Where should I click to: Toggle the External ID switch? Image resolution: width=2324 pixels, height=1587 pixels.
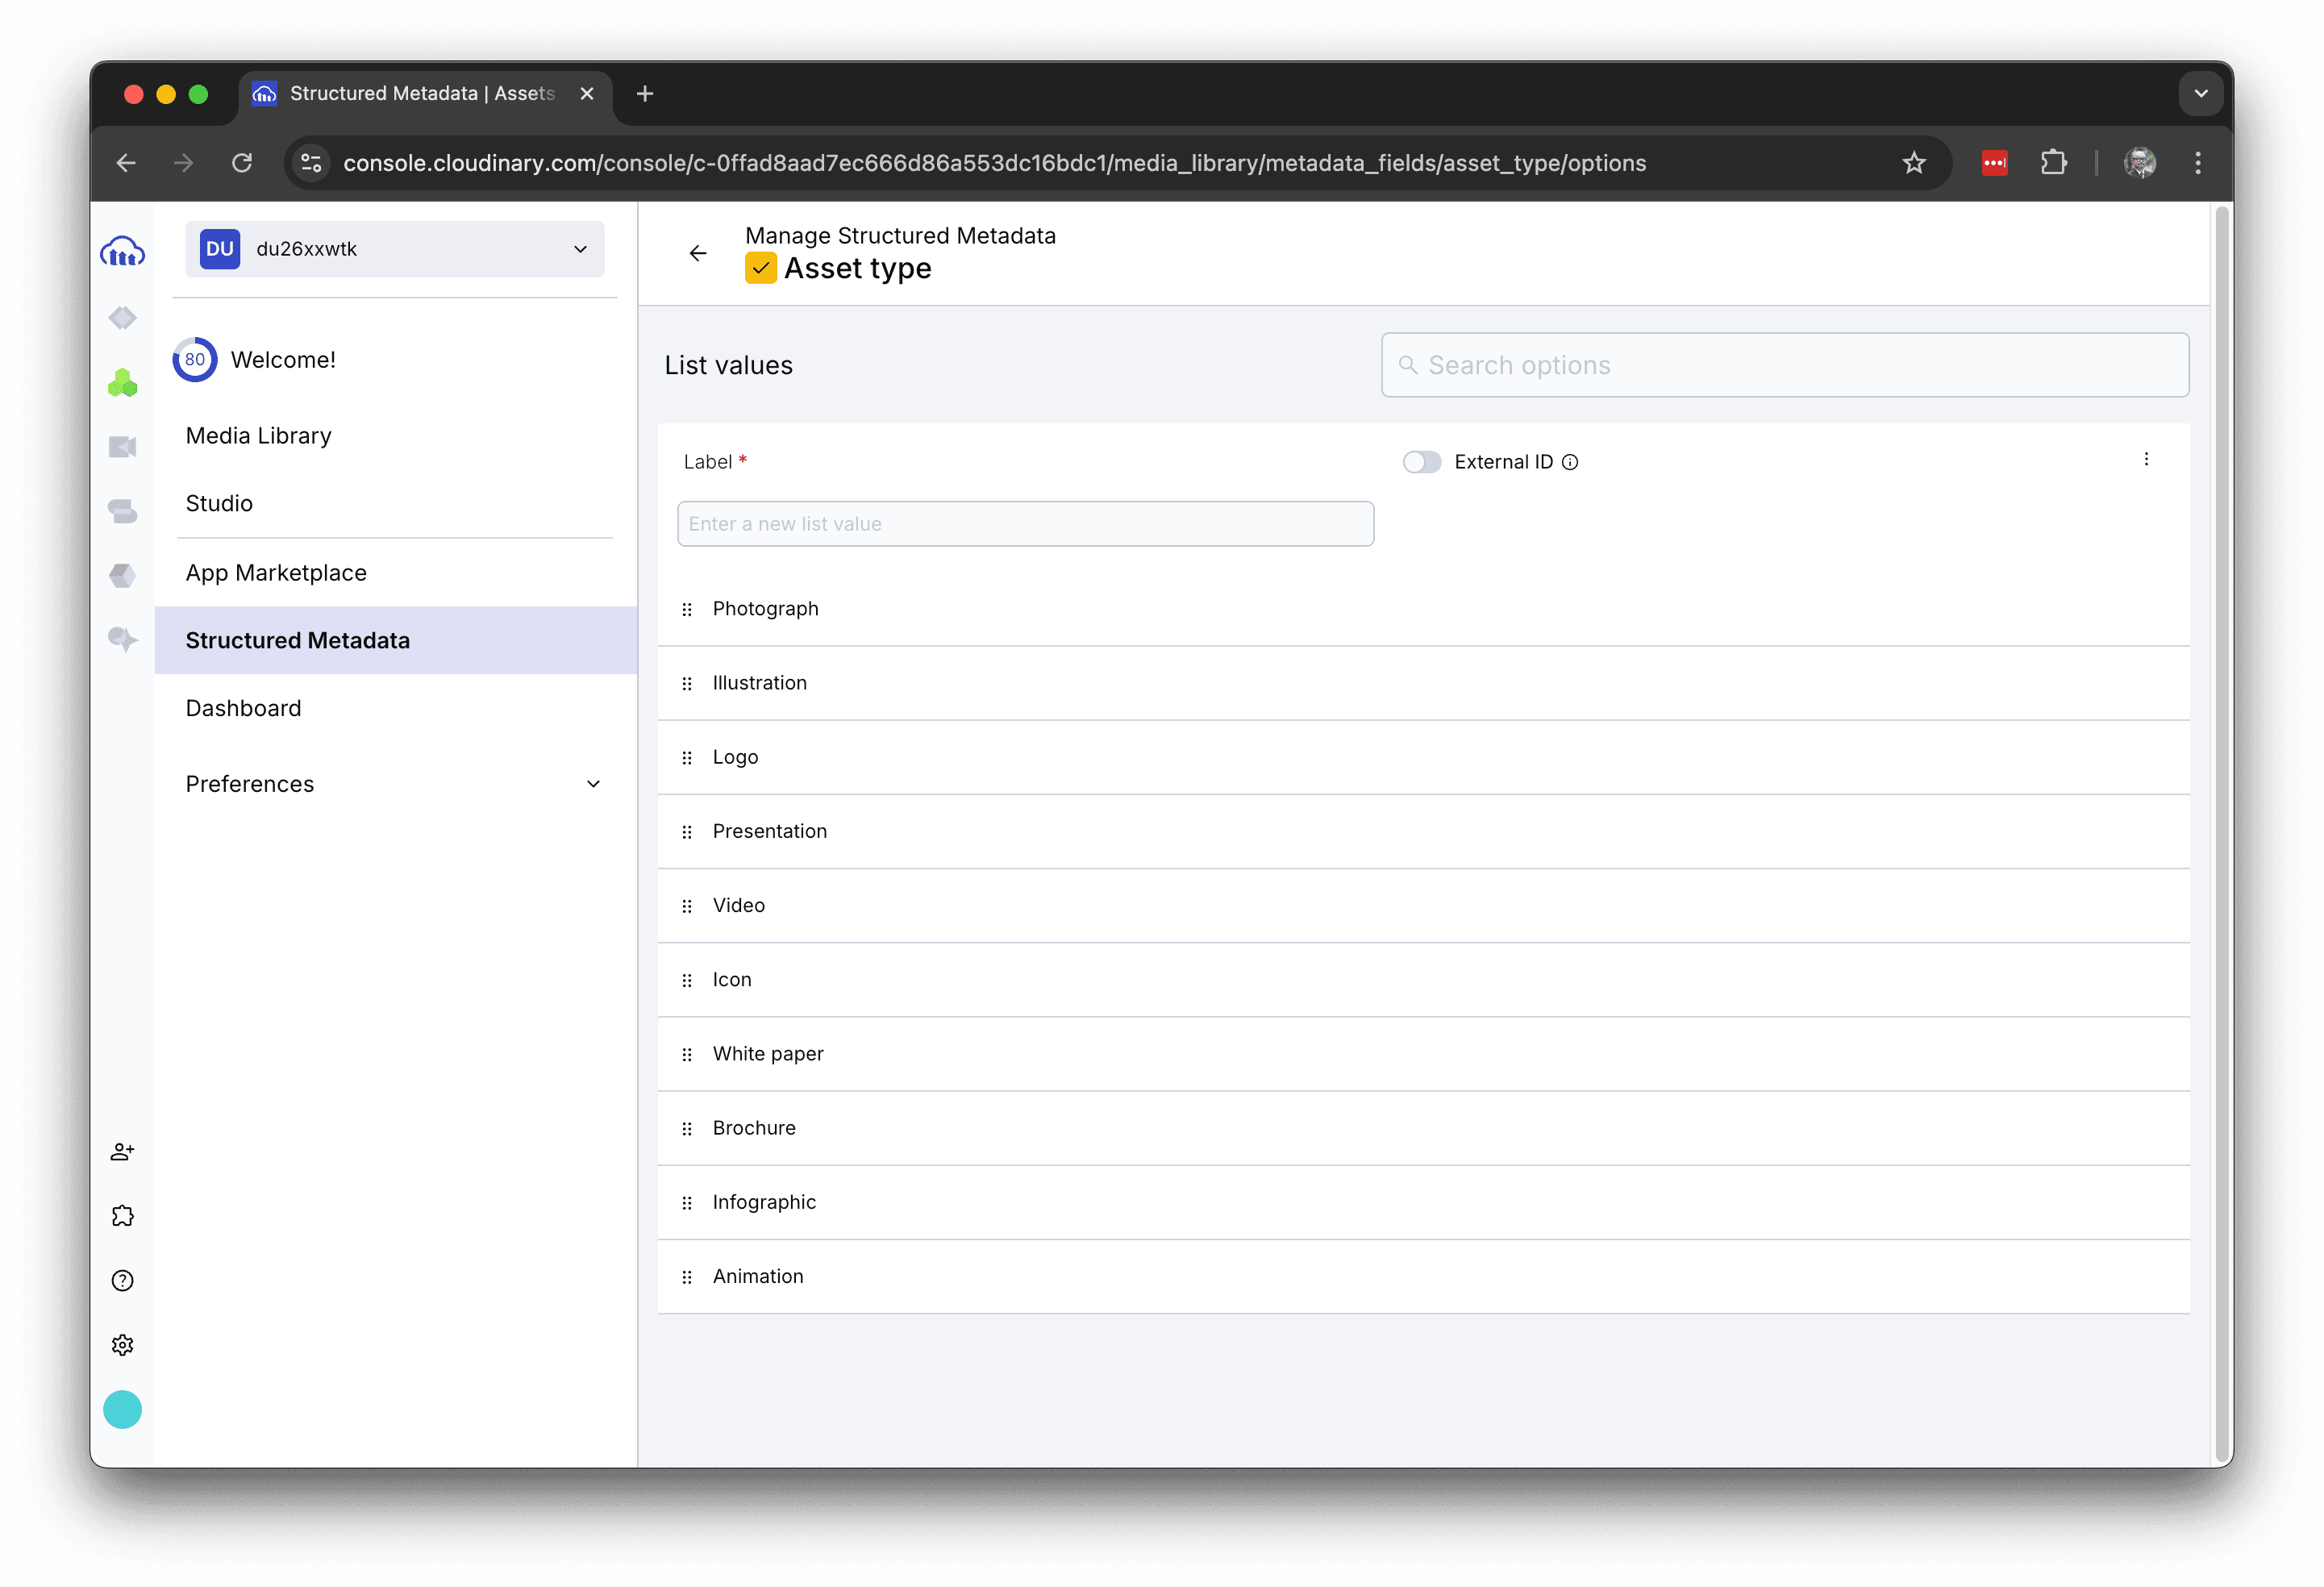(1421, 462)
